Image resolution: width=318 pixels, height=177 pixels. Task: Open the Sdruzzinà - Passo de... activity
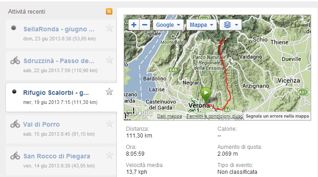point(59,61)
